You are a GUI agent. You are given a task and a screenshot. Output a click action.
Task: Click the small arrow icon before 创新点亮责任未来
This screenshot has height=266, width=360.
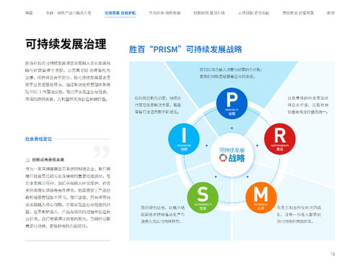click(27, 160)
